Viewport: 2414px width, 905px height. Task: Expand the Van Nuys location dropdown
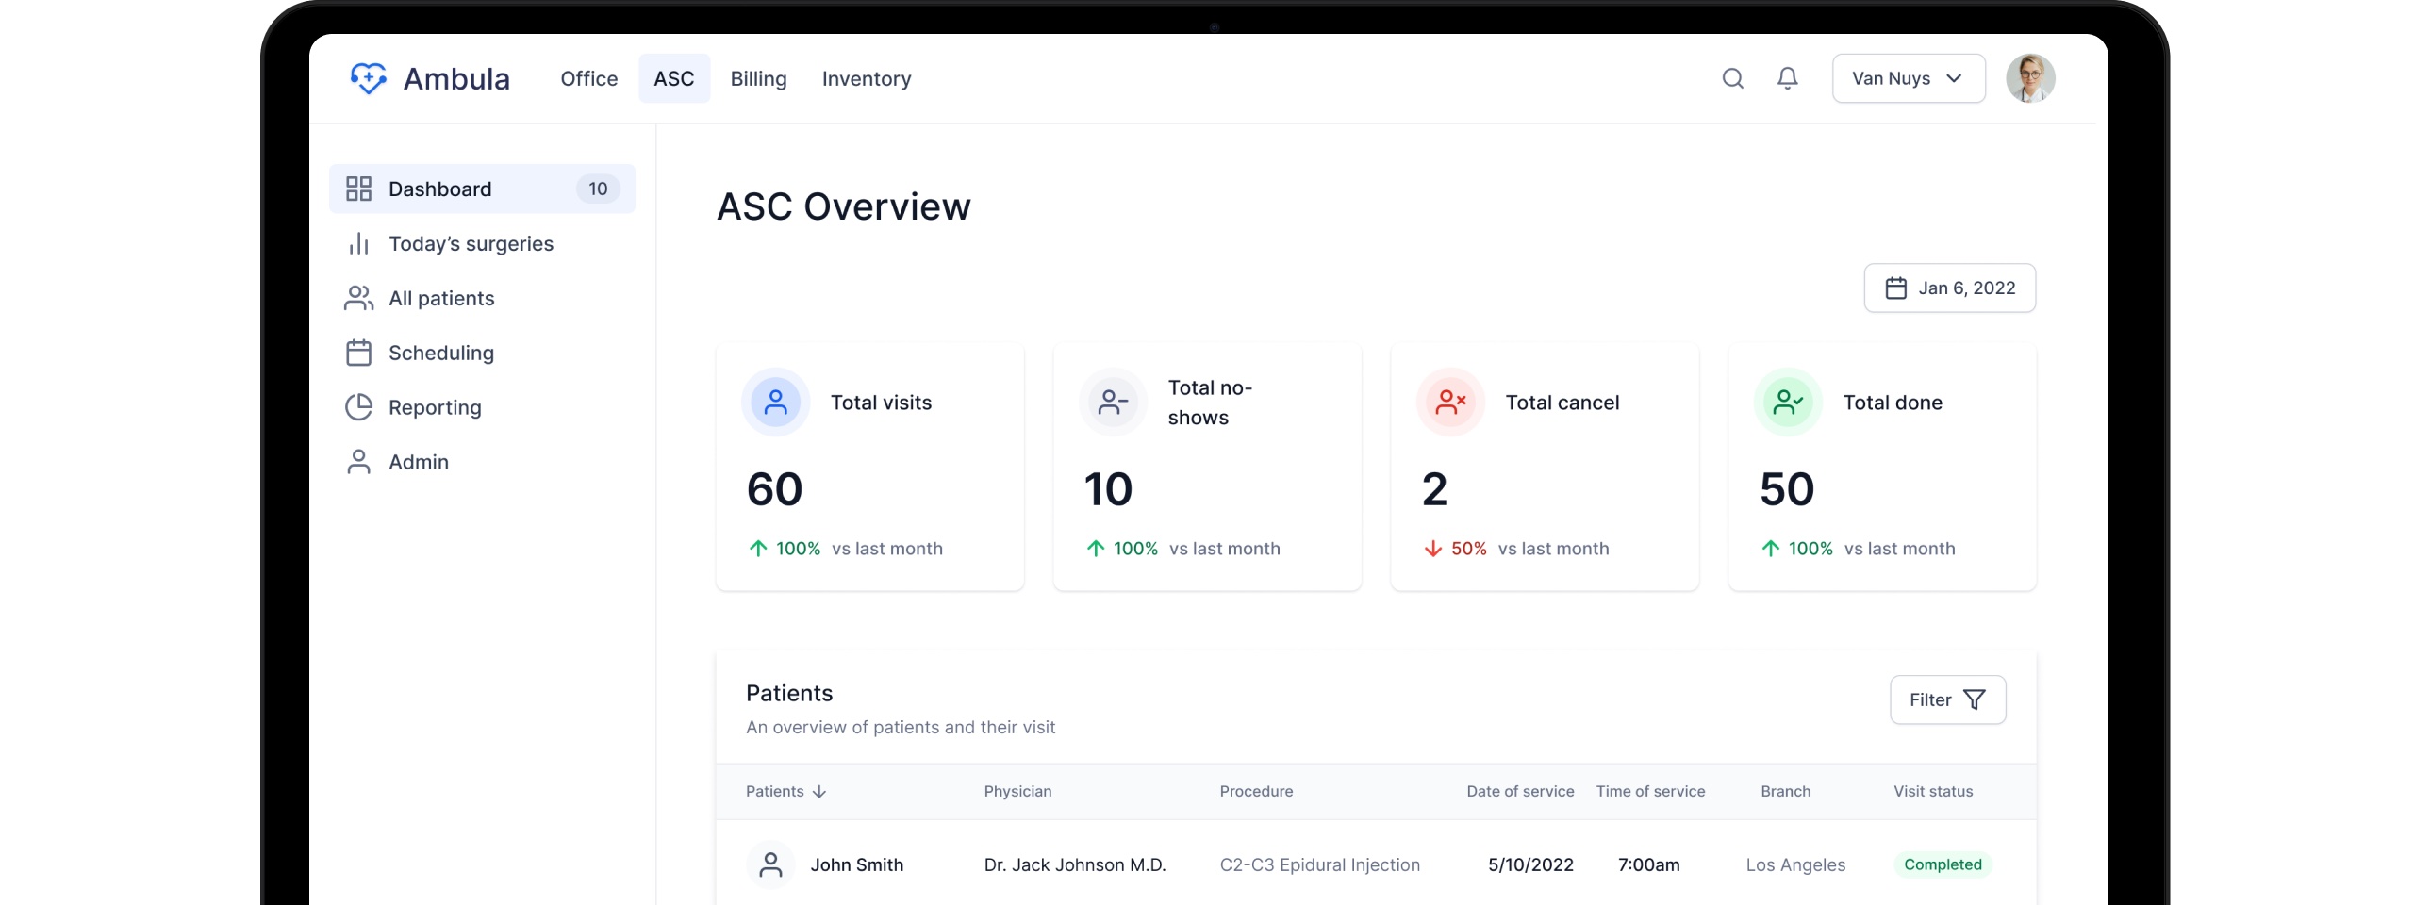point(1908,78)
